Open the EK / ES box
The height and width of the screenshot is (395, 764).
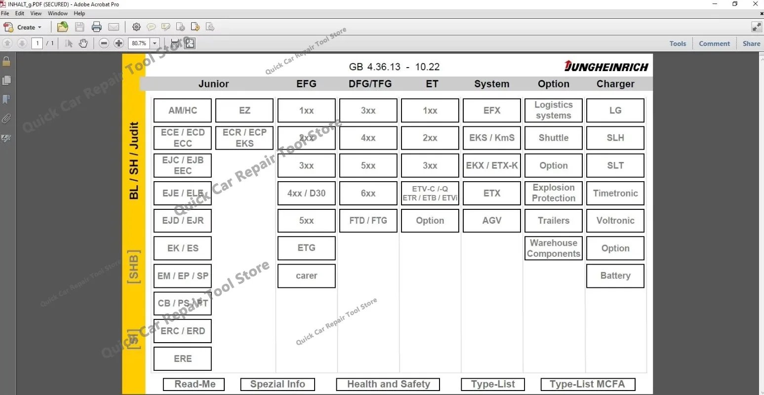pyautogui.click(x=183, y=248)
